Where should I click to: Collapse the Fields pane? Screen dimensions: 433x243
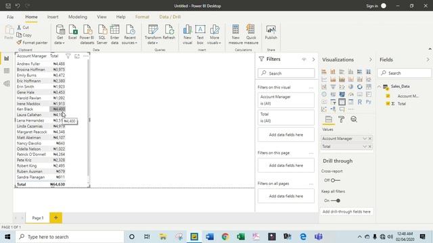(x=428, y=59)
